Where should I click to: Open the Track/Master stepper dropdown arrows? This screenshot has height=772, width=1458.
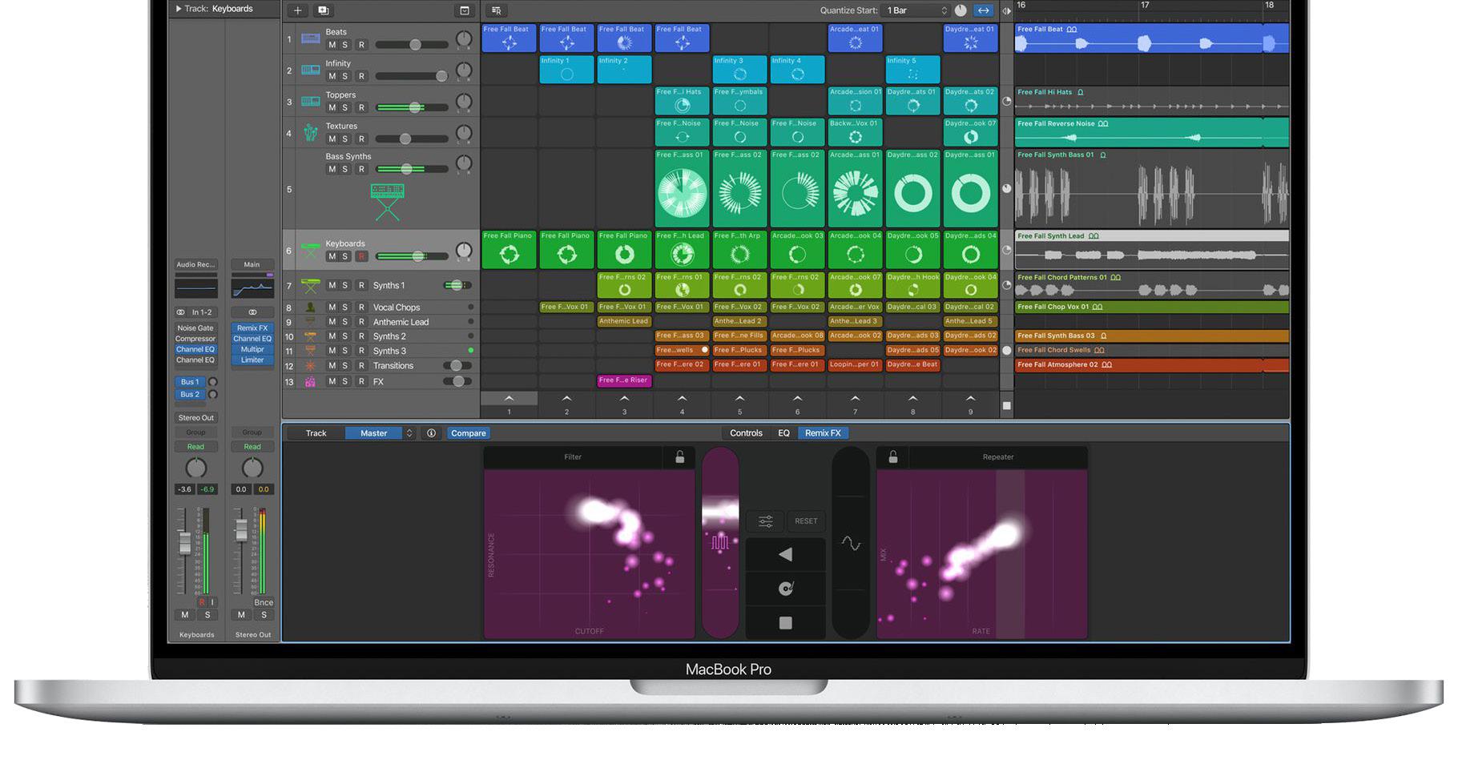pyautogui.click(x=409, y=433)
